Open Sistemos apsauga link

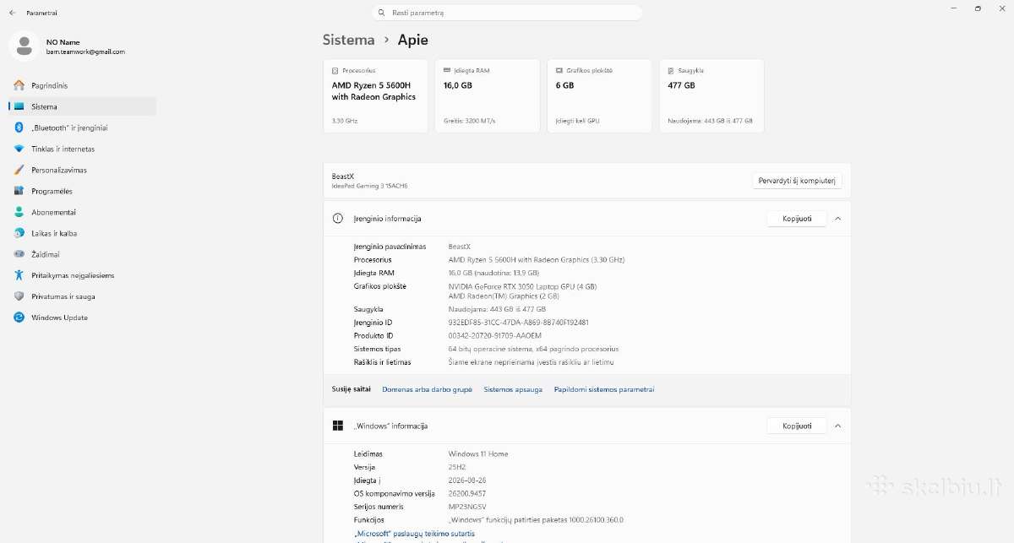coord(513,389)
